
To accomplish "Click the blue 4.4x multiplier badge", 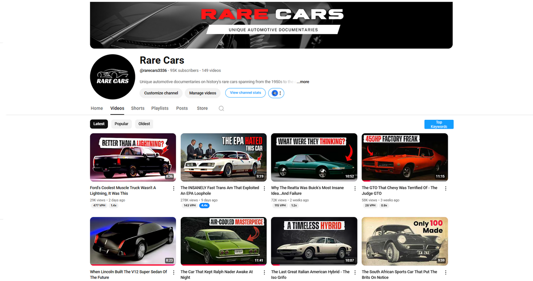I will [x=205, y=206].
